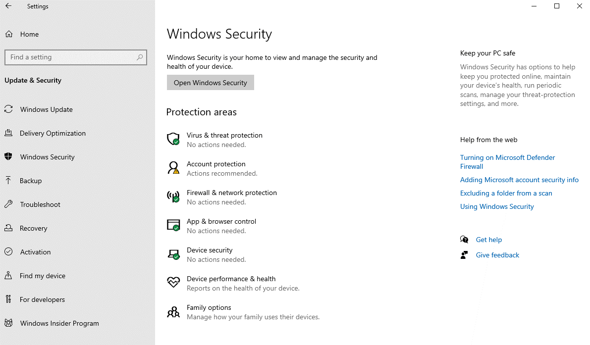
Task: Follow the Excluding a folder from a scan link
Action: 506,193
